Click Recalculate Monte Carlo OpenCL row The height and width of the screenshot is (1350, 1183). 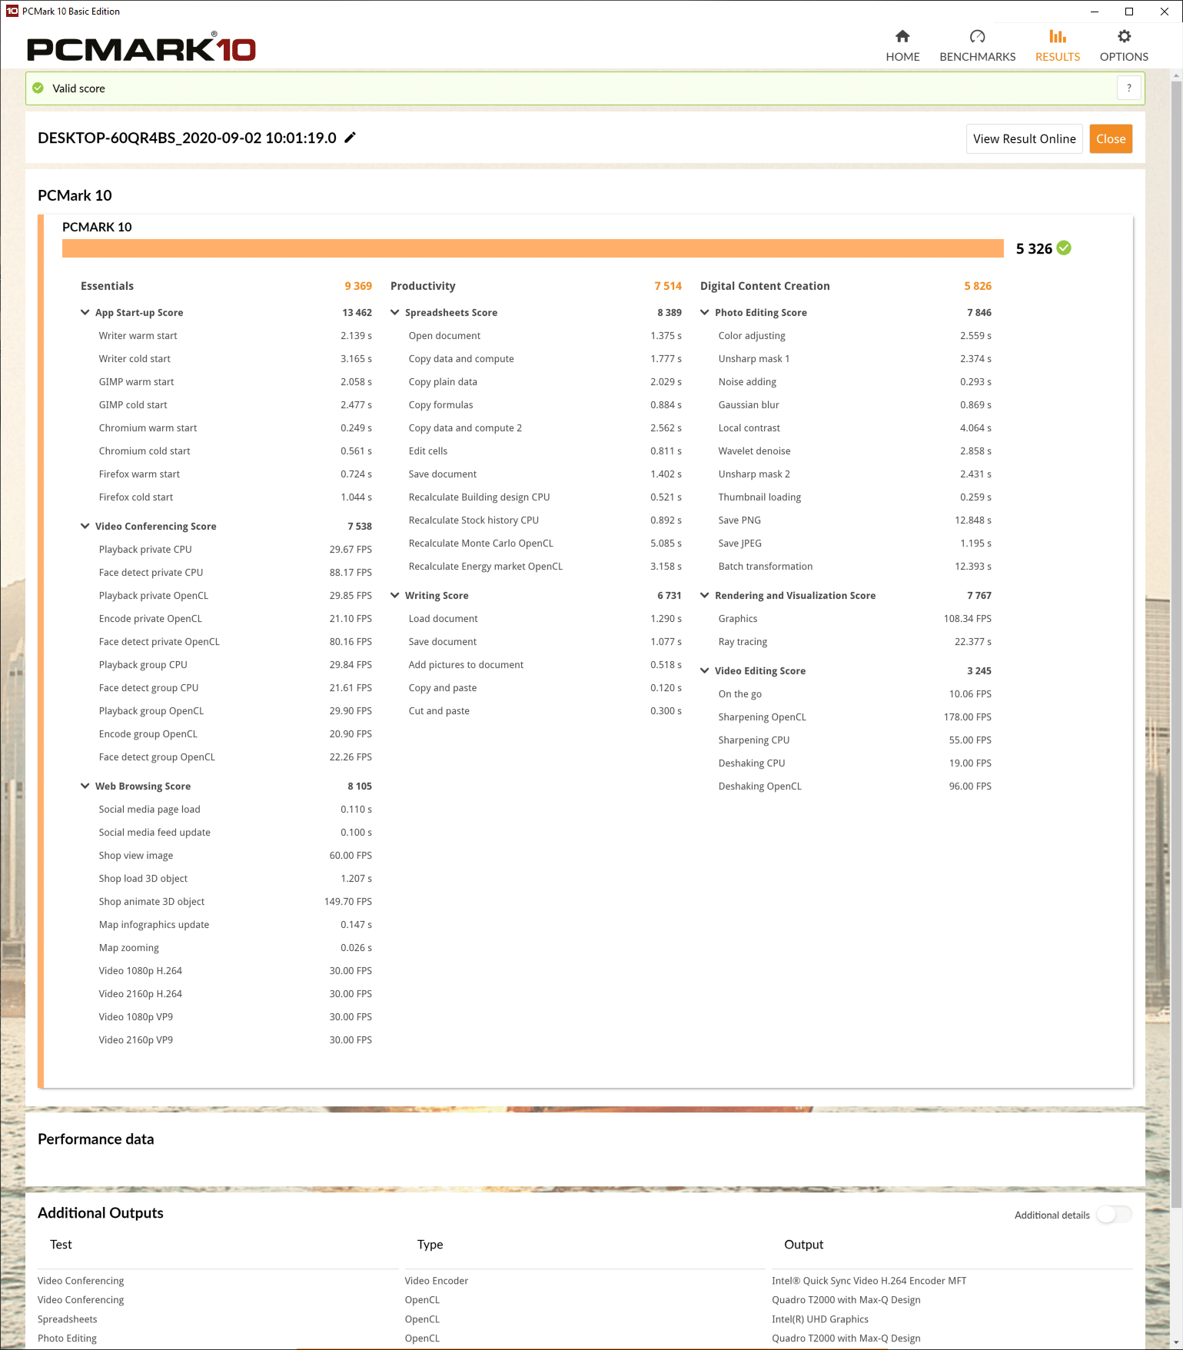[545, 543]
